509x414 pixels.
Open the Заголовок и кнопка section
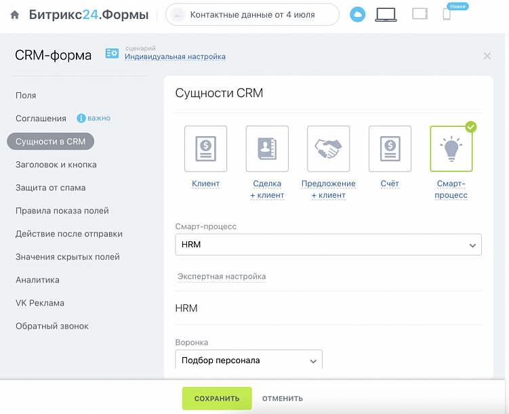[56, 165]
